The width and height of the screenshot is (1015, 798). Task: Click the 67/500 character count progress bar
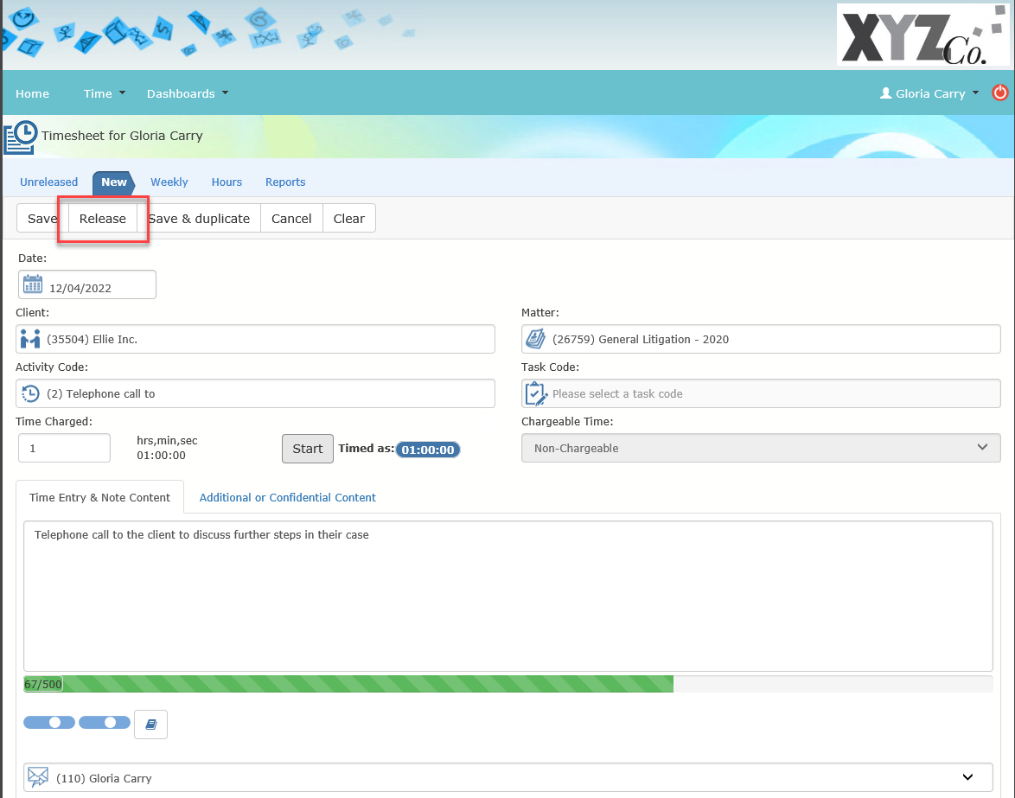pyautogui.click(x=508, y=684)
